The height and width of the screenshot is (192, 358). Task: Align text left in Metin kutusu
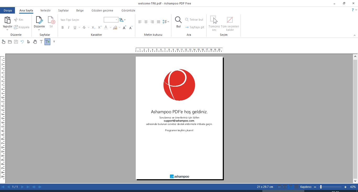[x=140, y=22]
